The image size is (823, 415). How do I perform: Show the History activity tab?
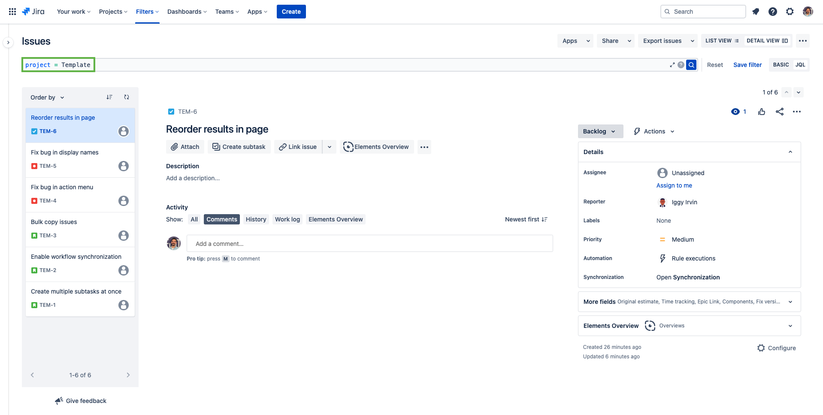[x=256, y=219]
